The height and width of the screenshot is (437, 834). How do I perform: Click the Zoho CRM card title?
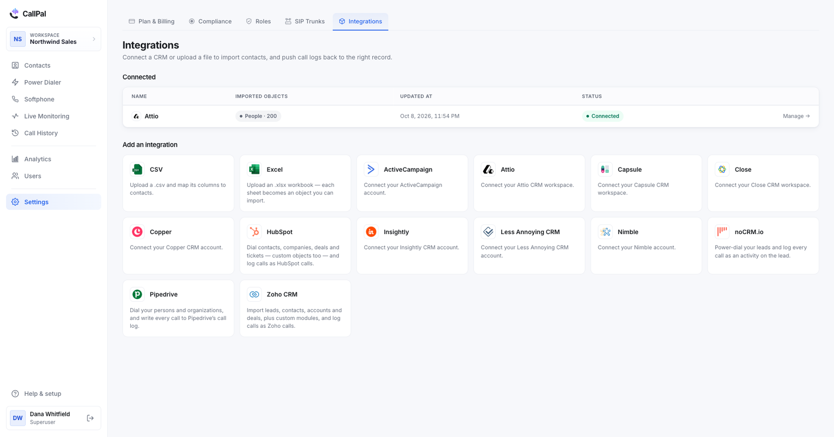[282, 294]
